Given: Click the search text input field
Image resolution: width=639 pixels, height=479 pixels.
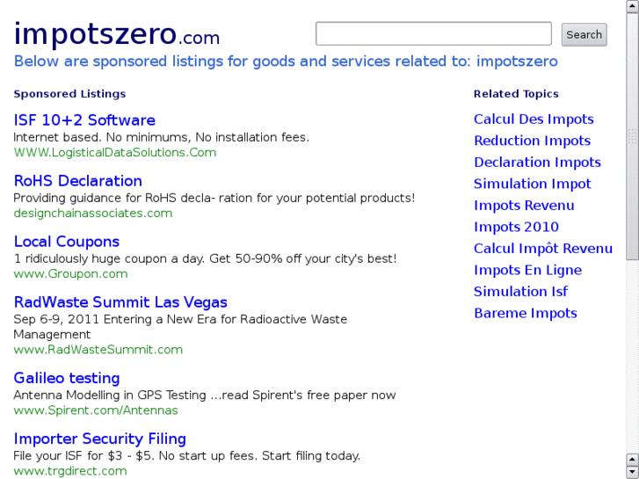Looking at the screenshot, I should [x=433, y=34].
